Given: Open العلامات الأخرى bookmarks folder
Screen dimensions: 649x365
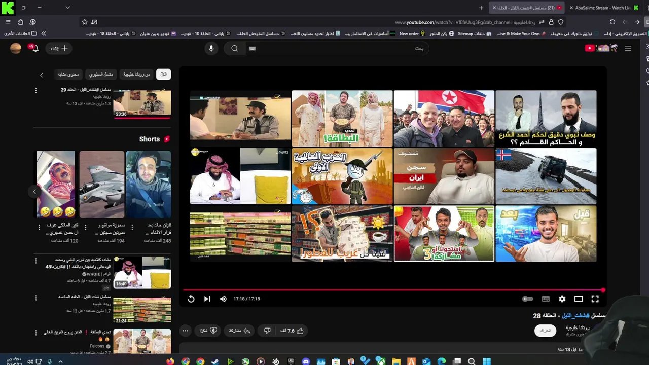Looking at the screenshot, I should [20, 34].
